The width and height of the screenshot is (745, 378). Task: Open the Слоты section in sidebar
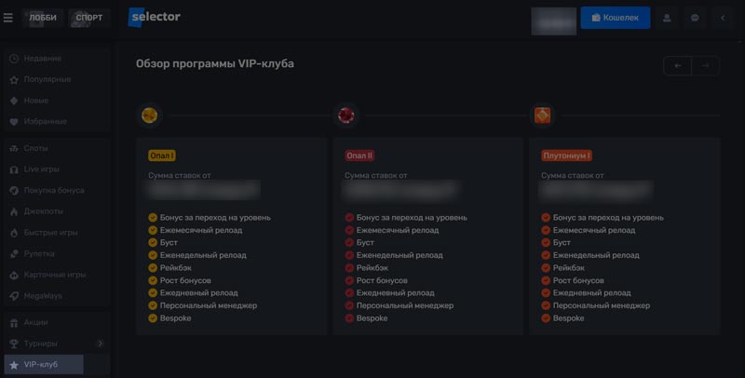click(36, 148)
